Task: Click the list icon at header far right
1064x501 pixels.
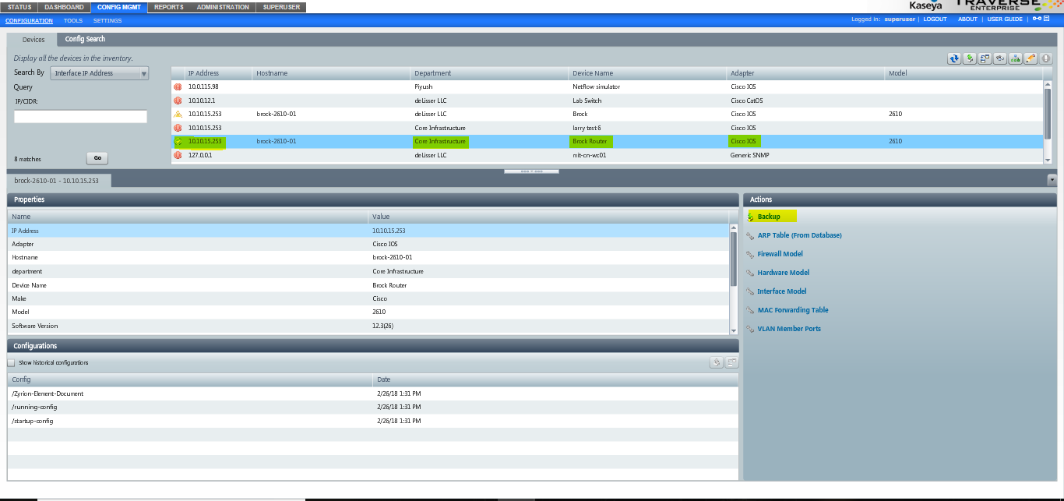Action: pos(1046,19)
